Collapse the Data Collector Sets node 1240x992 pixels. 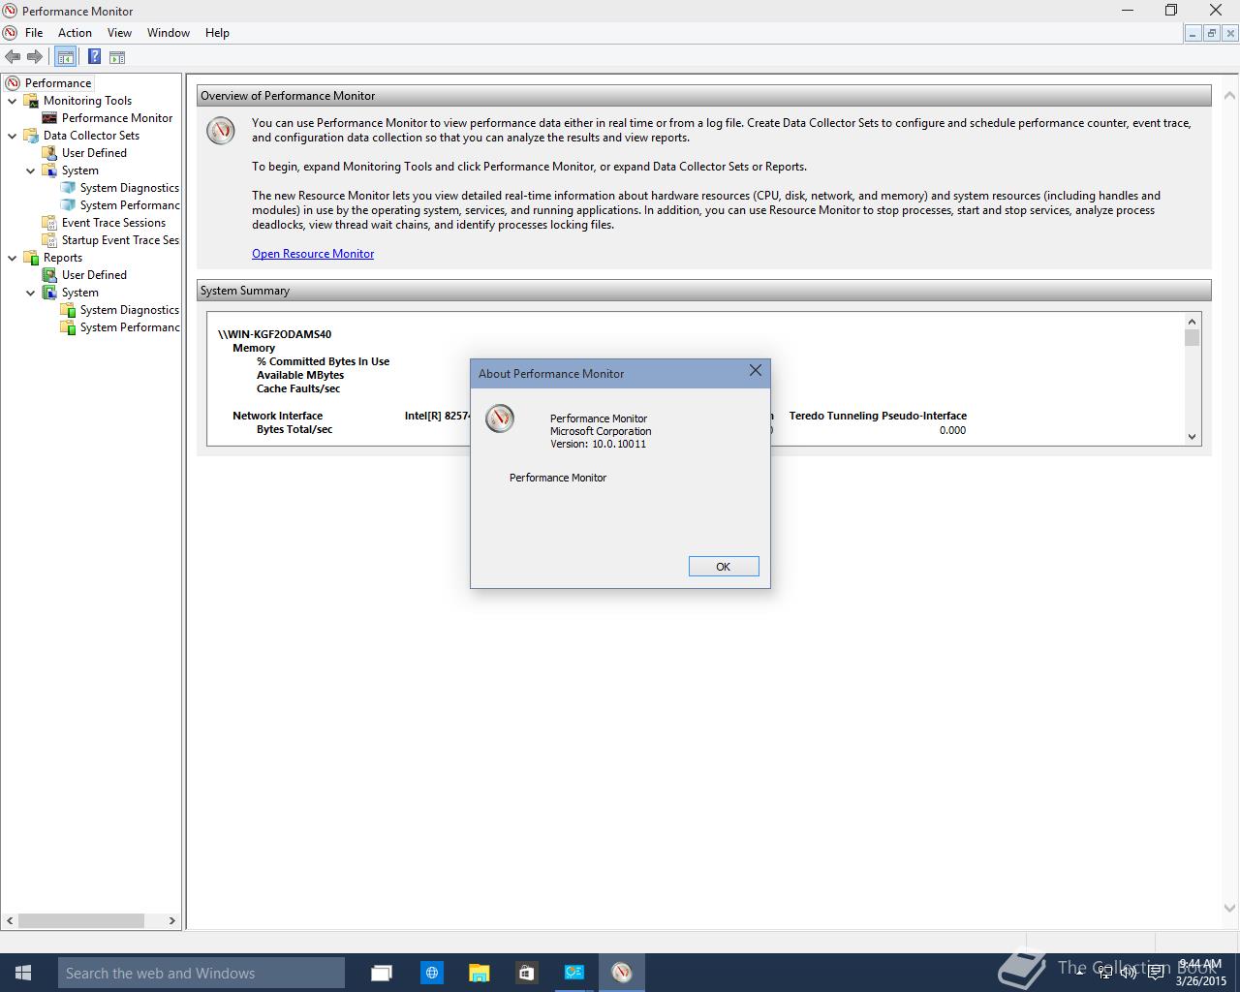(13, 136)
